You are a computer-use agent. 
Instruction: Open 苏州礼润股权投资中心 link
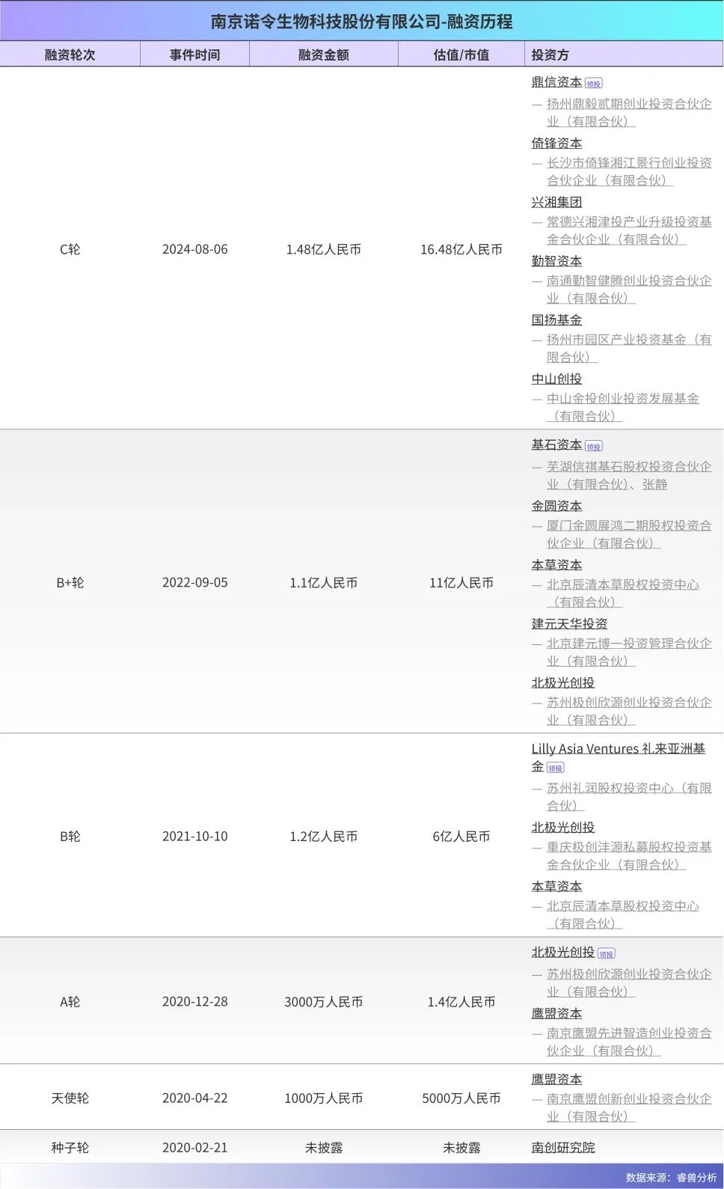click(x=629, y=797)
